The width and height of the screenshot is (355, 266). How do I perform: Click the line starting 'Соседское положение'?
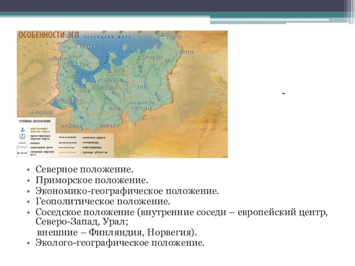(181, 212)
